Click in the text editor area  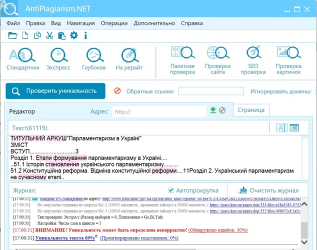click(x=155, y=157)
